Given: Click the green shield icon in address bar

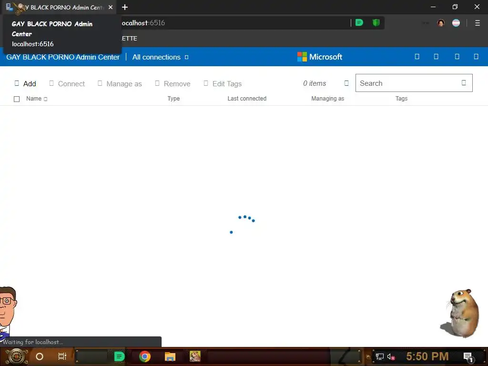Looking at the screenshot, I should (376, 22).
